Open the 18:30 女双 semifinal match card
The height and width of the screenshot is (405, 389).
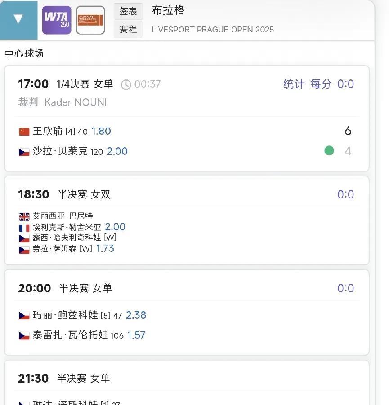186,195
